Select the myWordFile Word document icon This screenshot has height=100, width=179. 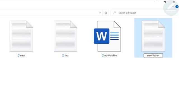tap(107, 36)
